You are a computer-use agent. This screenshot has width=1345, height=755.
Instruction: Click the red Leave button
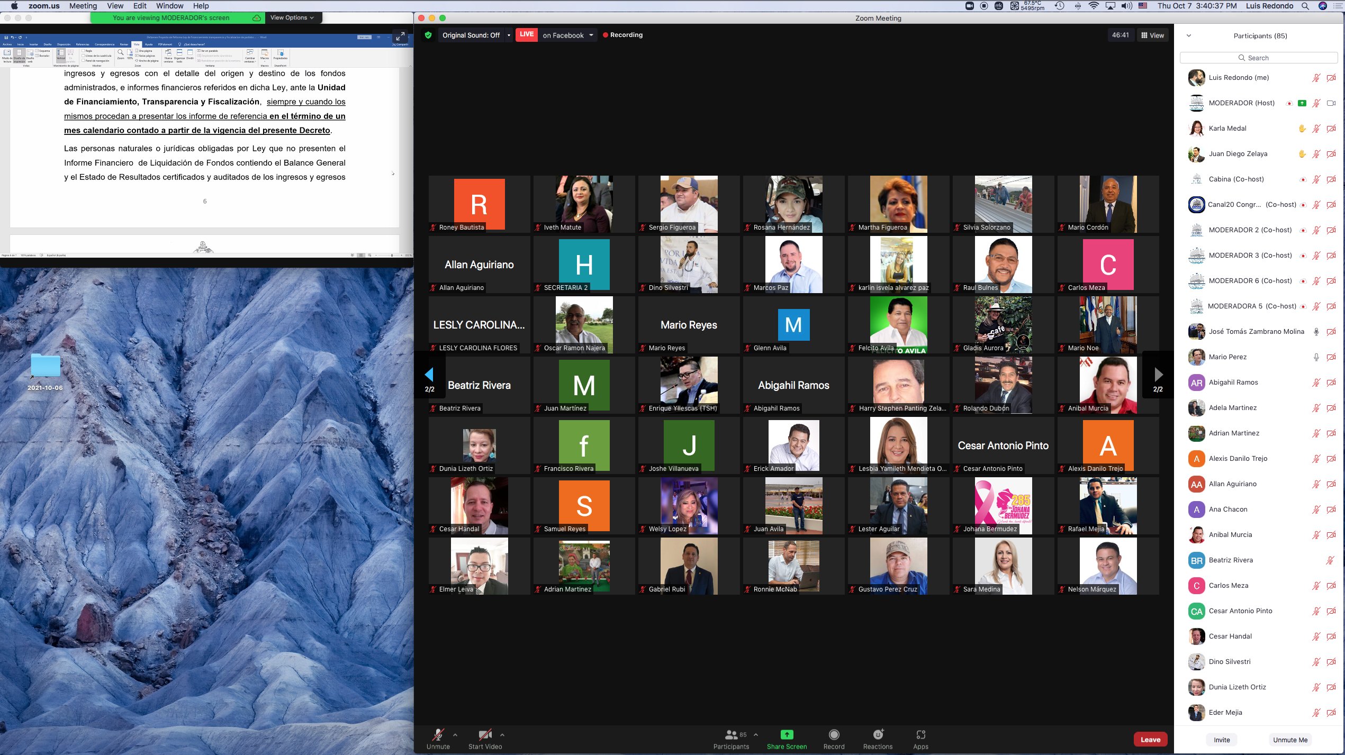pos(1150,739)
